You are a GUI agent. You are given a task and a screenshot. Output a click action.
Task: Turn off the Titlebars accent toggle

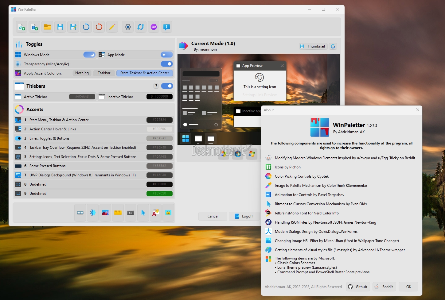pos(167,86)
